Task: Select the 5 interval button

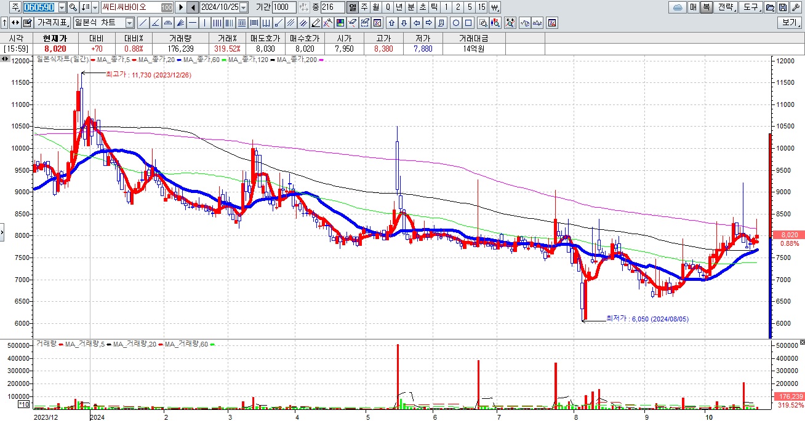Action: (x=470, y=7)
